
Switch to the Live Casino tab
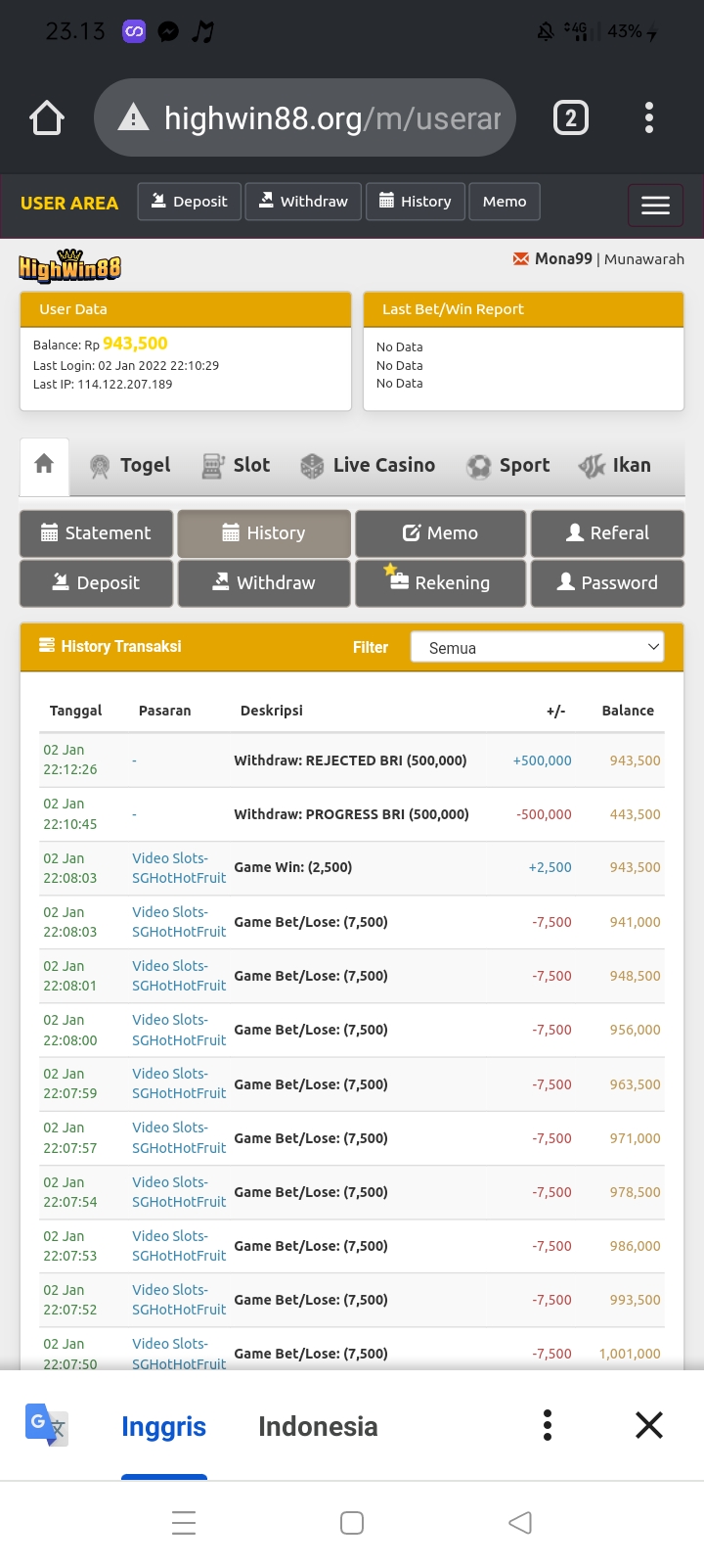[368, 466]
